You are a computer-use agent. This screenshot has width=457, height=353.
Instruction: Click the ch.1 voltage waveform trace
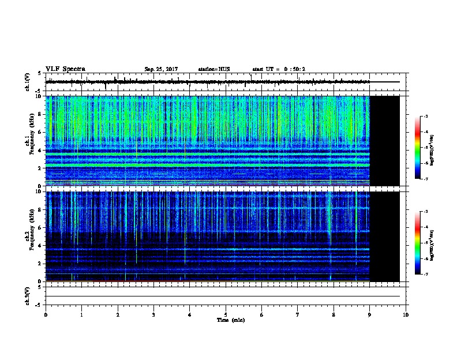(x=208, y=82)
